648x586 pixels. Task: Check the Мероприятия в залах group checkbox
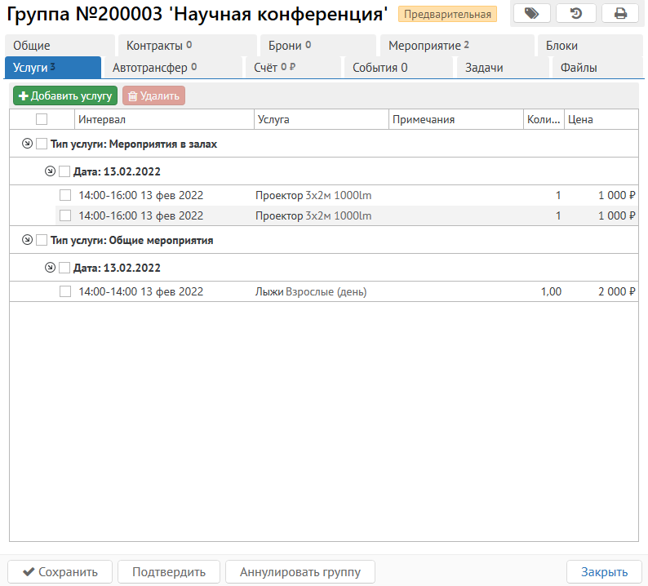pos(42,144)
